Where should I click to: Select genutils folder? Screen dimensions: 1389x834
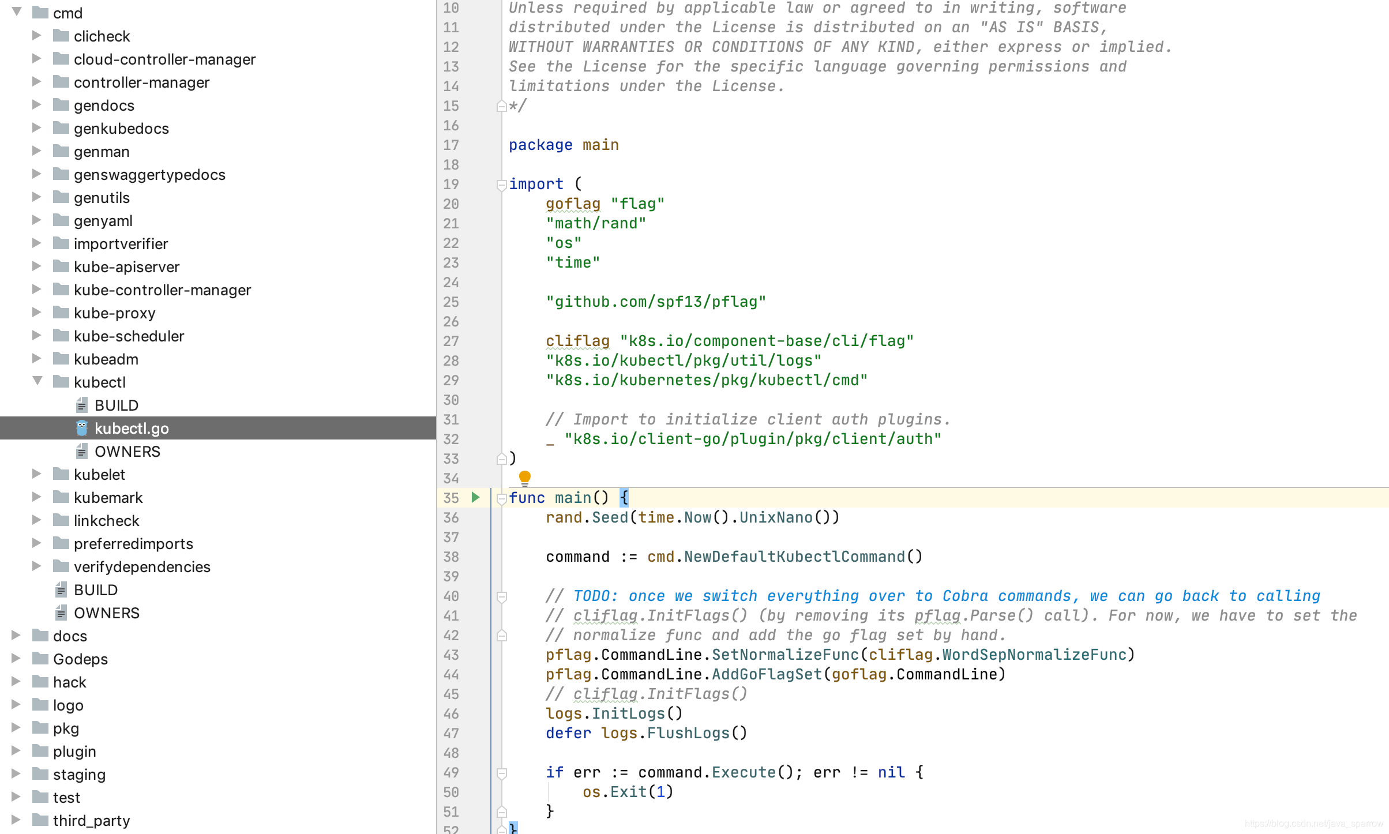102,198
